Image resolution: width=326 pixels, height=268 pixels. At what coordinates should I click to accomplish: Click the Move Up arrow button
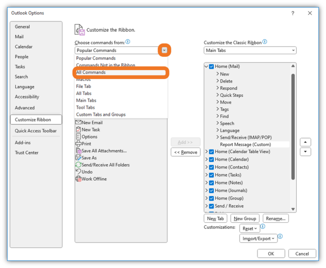click(x=305, y=142)
